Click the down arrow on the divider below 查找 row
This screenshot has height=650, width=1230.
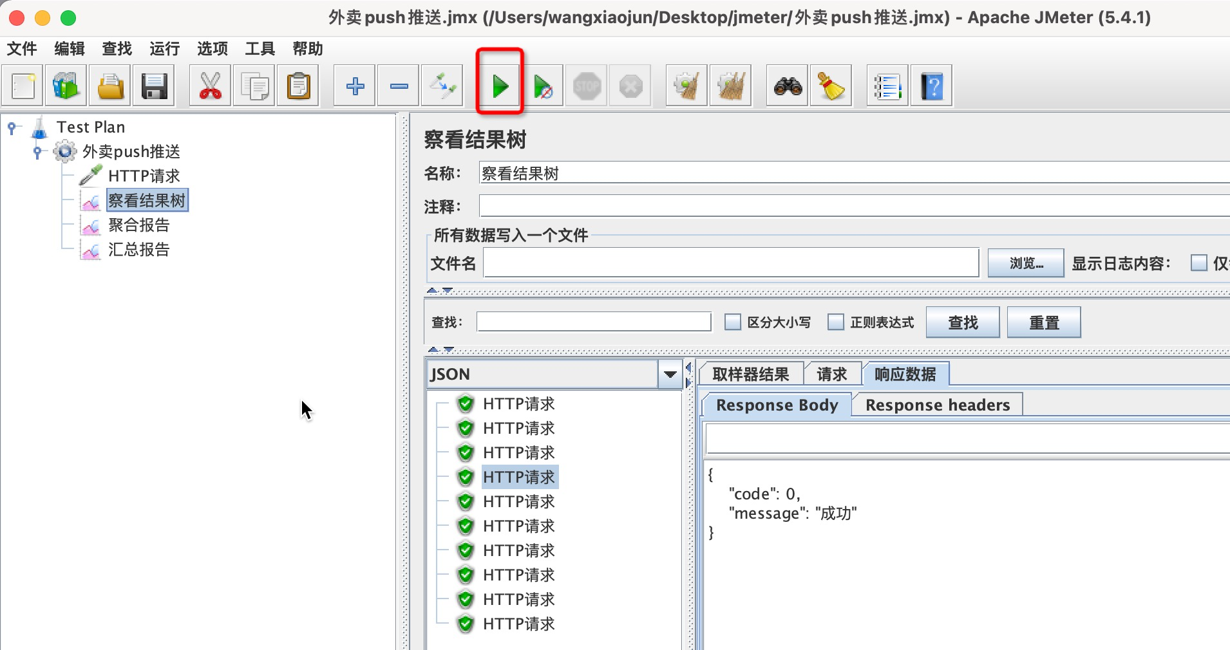point(449,349)
